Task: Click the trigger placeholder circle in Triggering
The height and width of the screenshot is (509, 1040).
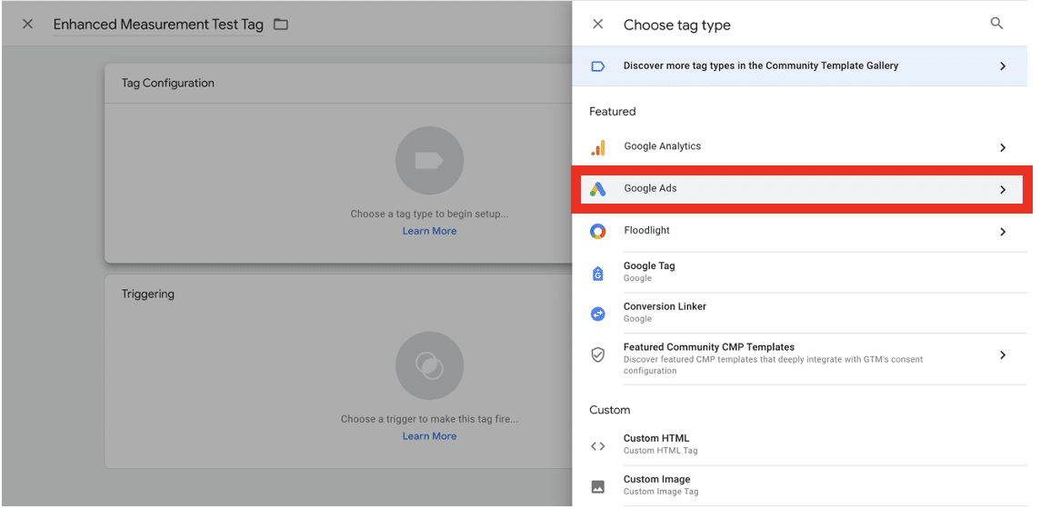Action: [429, 365]
